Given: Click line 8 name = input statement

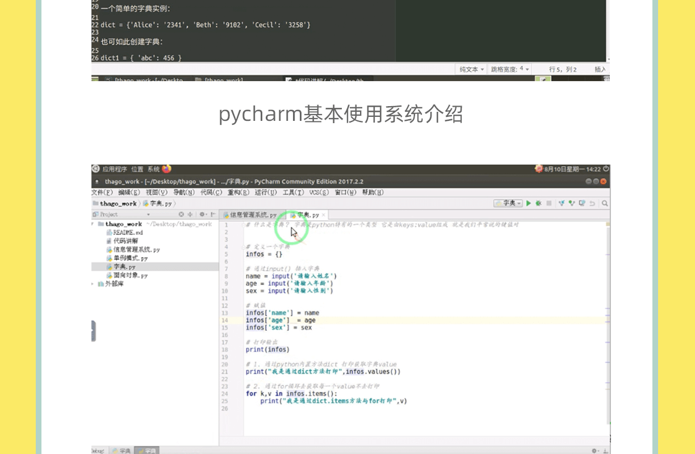Looking at the screenshot, I should [x=291, y=276].
